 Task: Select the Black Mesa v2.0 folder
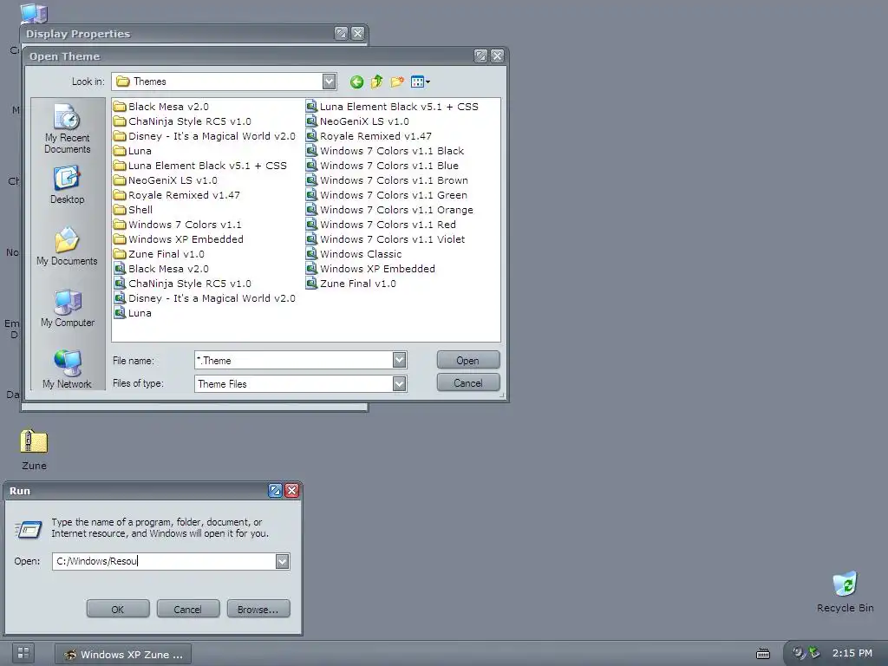click(x=160, y=107)
